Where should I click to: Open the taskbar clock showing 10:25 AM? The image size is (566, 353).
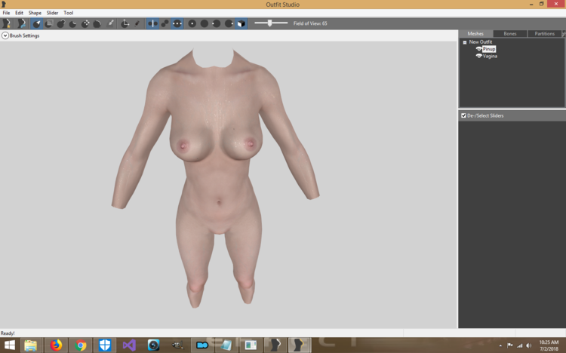549,345
